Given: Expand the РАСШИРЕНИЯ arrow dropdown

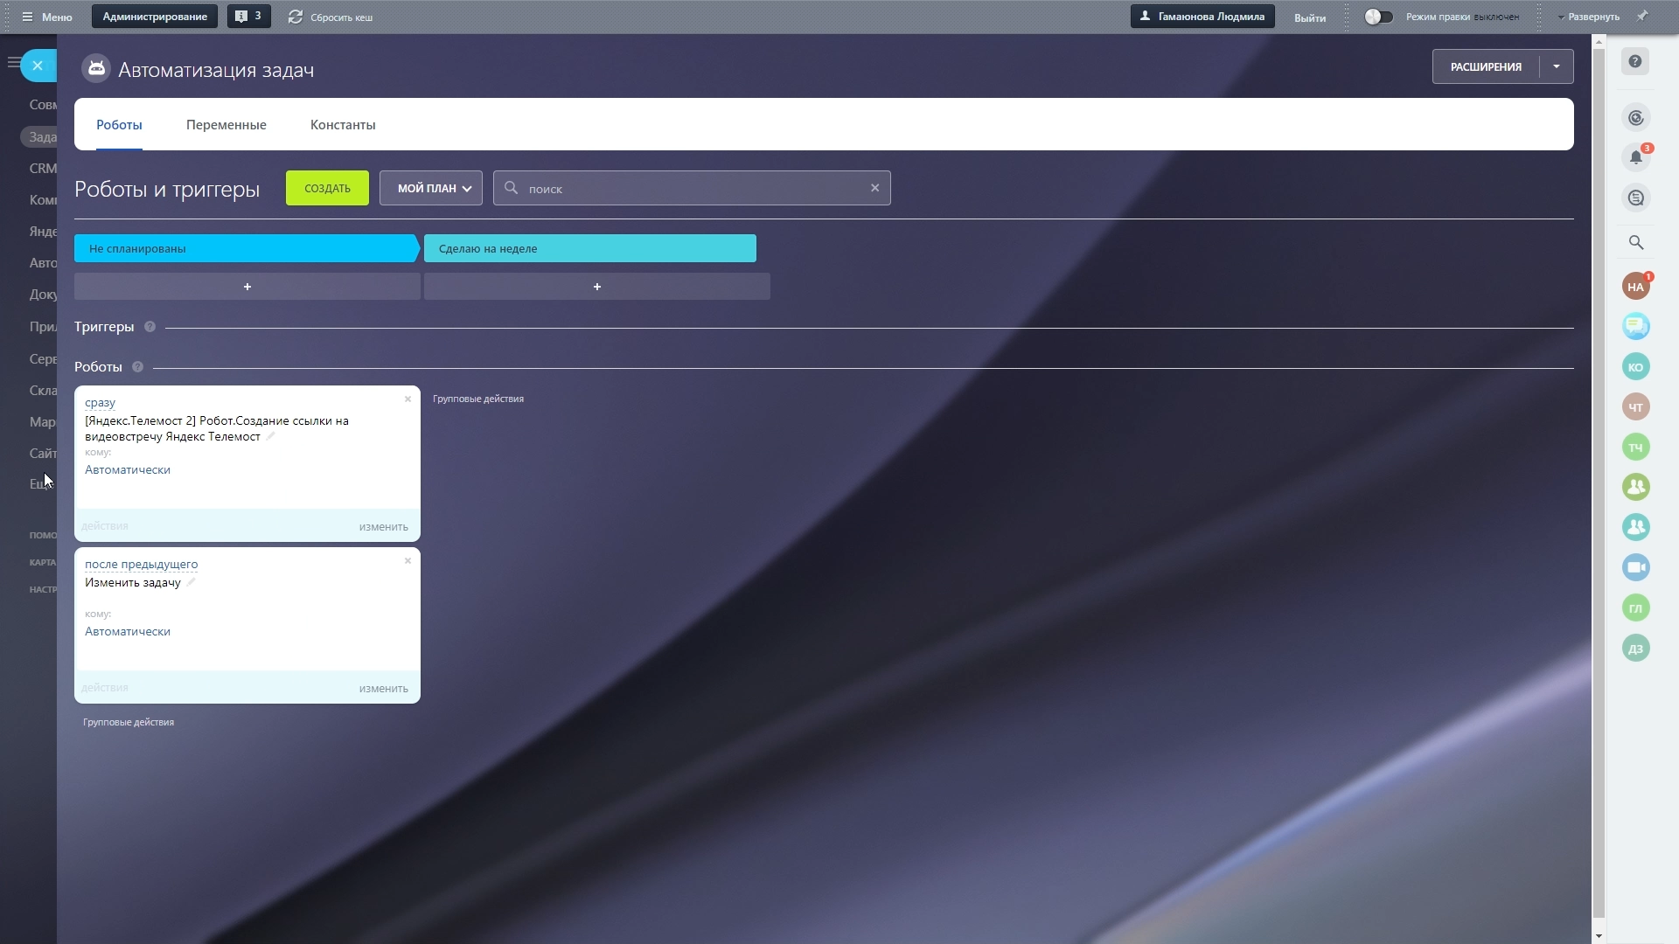Looking at the screenshot, I should [1556, 66].
